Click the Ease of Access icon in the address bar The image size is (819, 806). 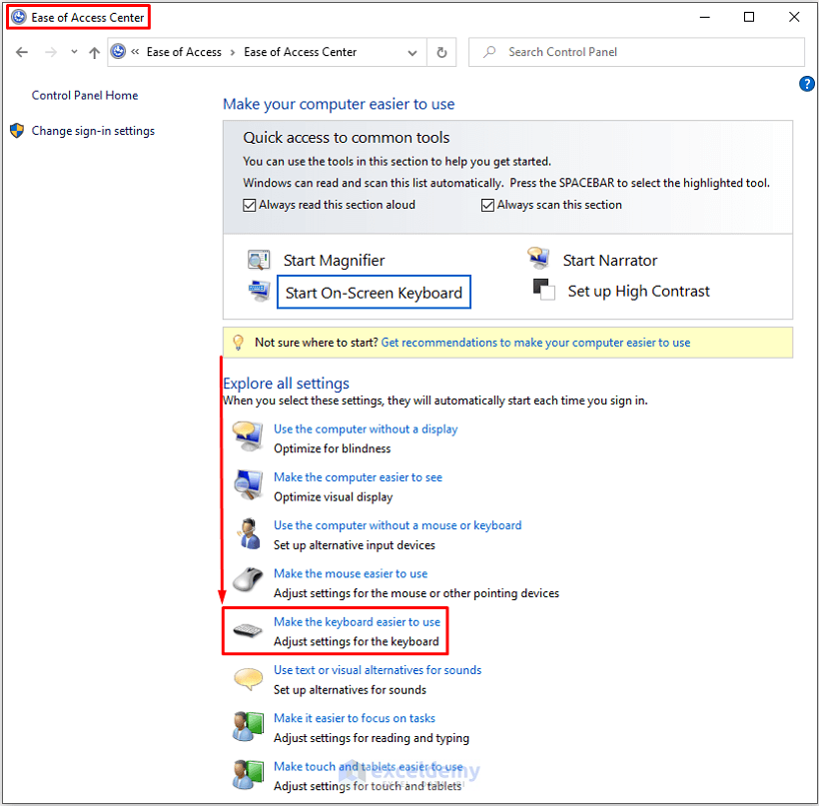click(119, 51)
